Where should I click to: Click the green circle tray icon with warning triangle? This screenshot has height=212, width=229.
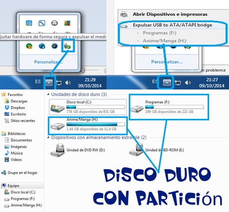29,46
